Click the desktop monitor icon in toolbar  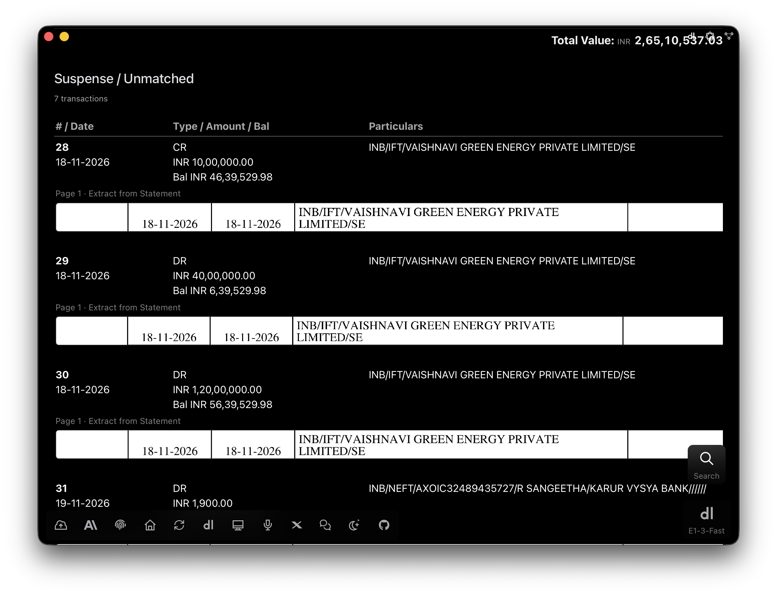pos(238,525)
